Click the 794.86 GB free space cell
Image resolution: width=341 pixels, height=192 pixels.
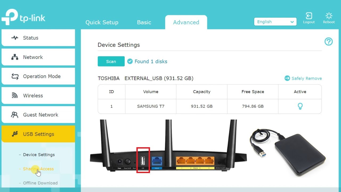[x=253, y=106]
